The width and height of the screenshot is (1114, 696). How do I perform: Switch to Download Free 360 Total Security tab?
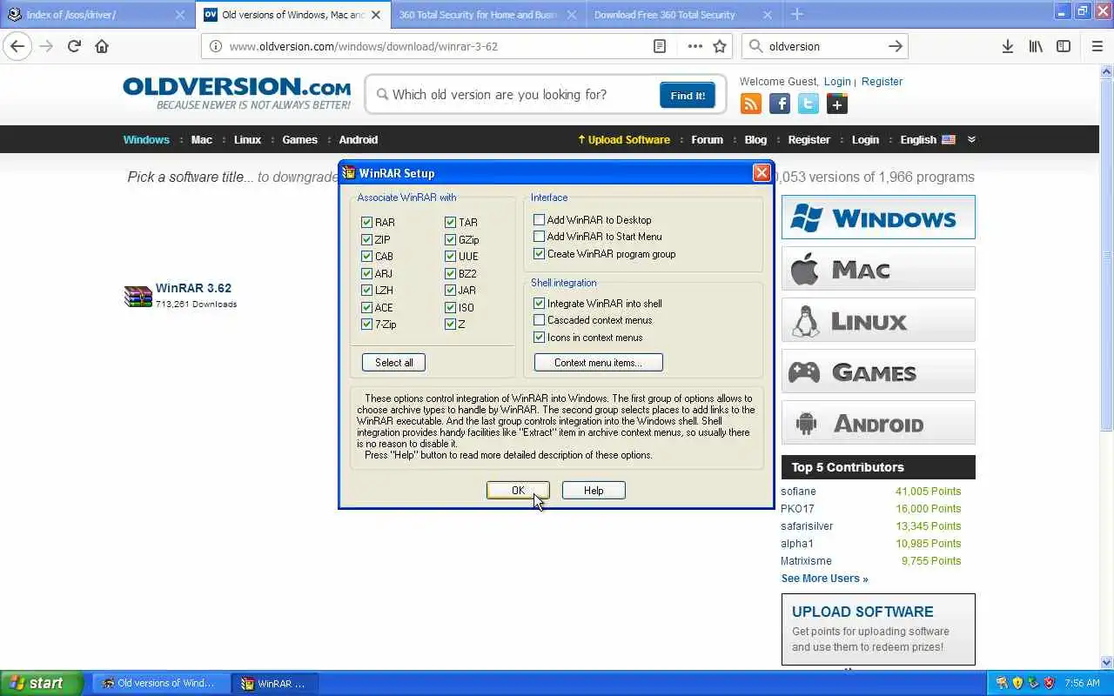coord(683,14)
